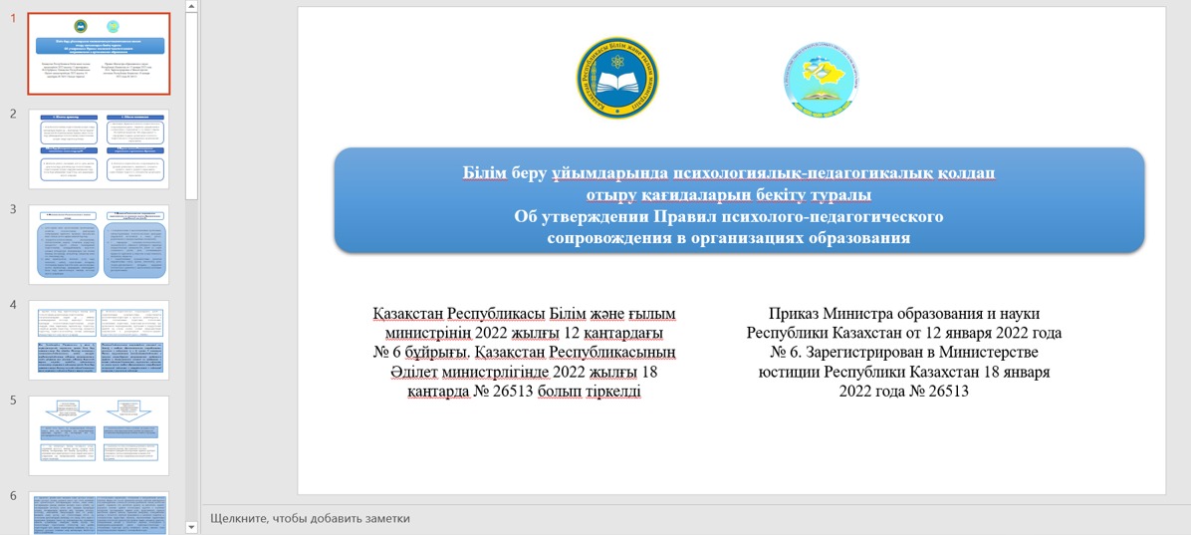Click text "юстиции Республики Казахстан 18 января"
Viewport: 1191px width, 535px height.
pos(904,373)
